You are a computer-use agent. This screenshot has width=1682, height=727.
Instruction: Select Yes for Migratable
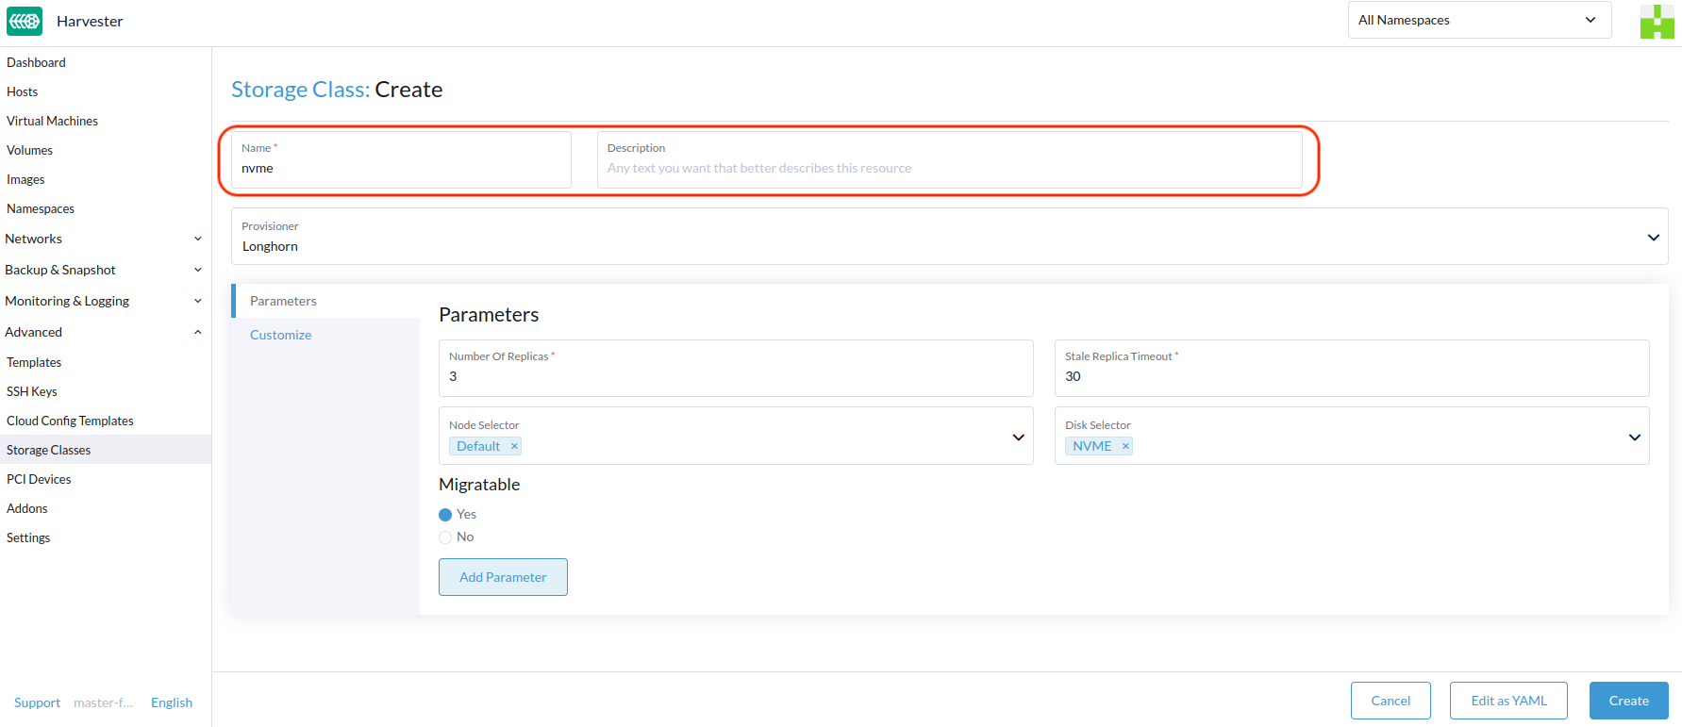click(445, 515)
